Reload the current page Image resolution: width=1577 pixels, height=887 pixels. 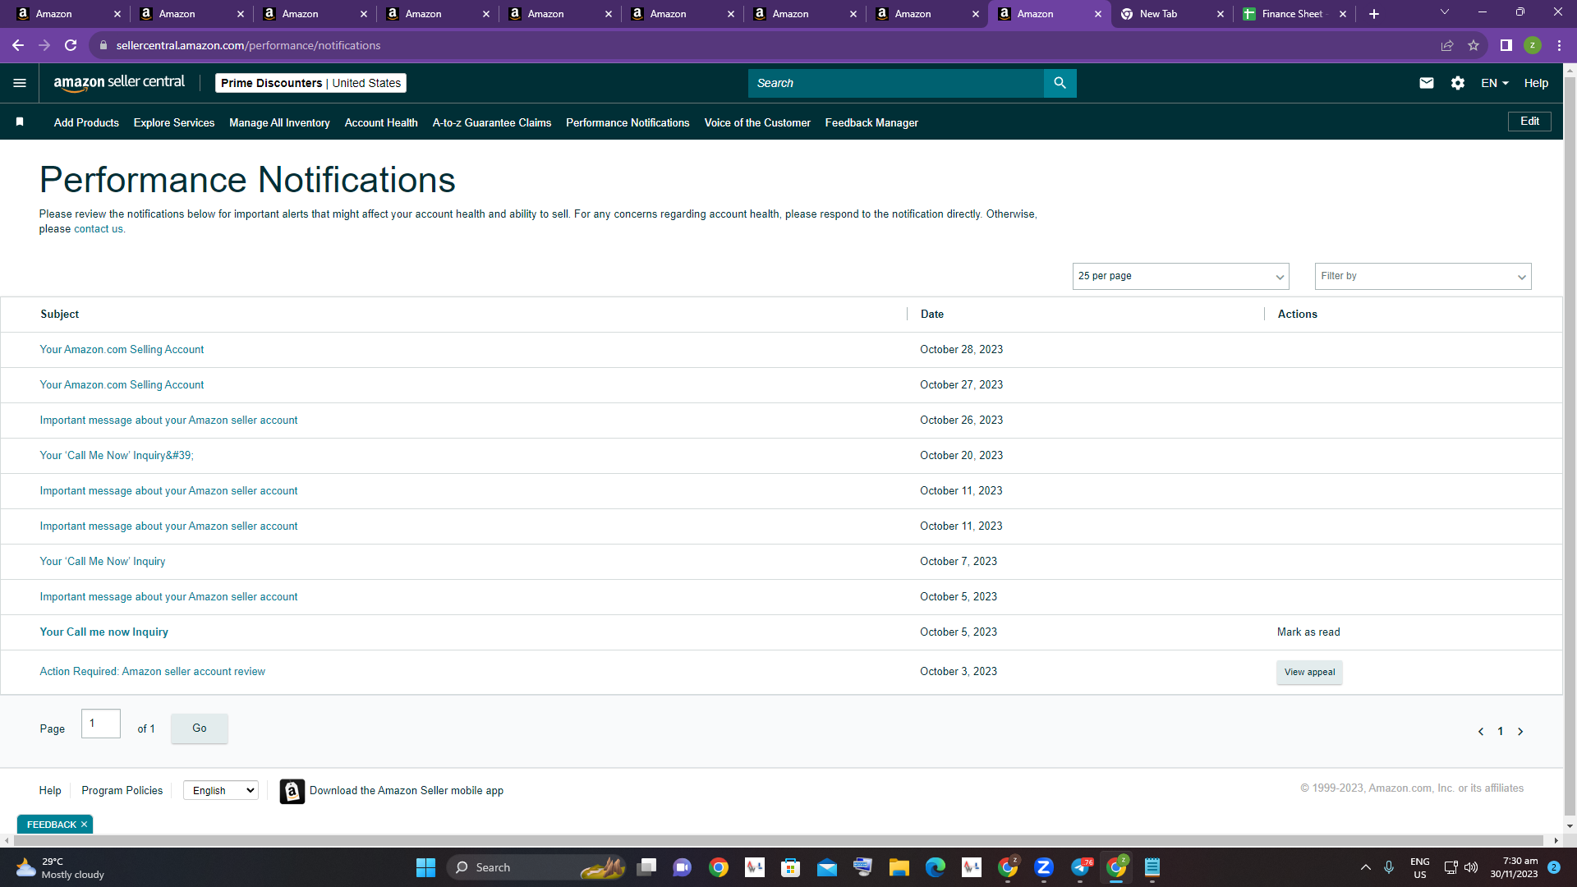[71, 45]
